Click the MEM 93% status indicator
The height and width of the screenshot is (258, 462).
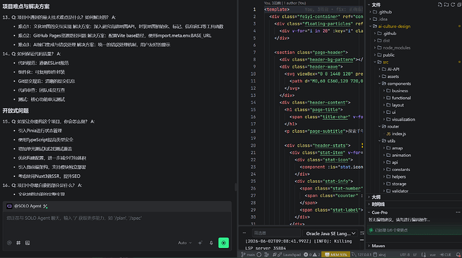click(335, 255)
